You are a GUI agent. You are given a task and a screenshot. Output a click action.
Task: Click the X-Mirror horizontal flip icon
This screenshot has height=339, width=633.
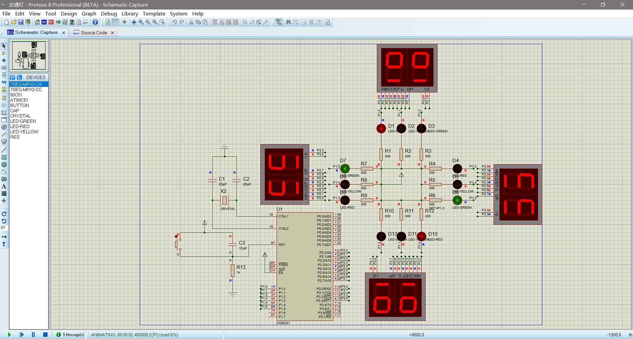tap(4, 237)
